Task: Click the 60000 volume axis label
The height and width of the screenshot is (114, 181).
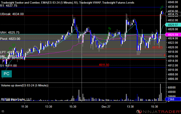Action: 172,87
